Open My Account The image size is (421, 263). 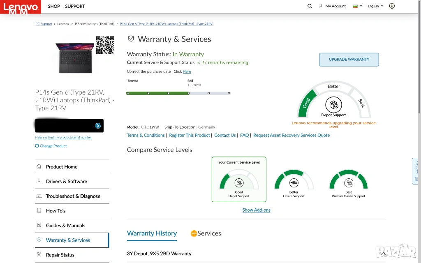click(x=332, y=6)
